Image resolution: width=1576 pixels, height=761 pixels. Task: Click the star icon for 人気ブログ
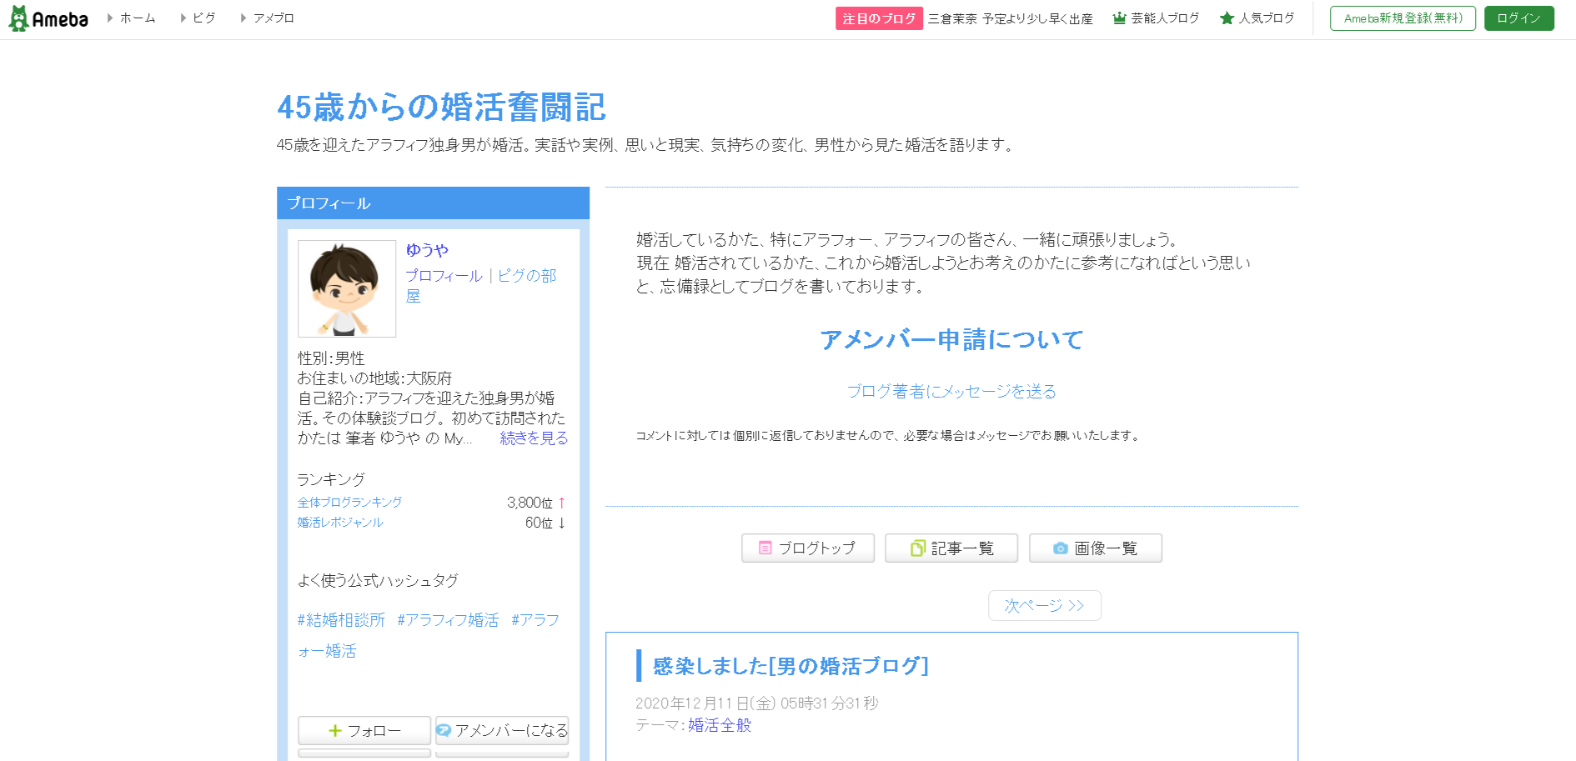(1227, 18)
